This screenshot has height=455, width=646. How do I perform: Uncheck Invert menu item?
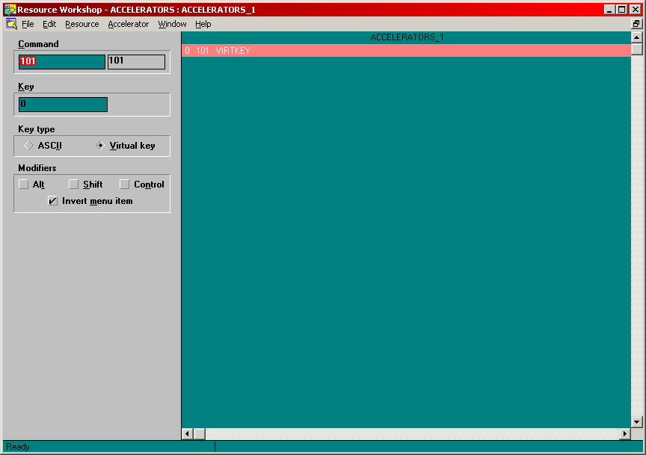click(x=53, y=201)
